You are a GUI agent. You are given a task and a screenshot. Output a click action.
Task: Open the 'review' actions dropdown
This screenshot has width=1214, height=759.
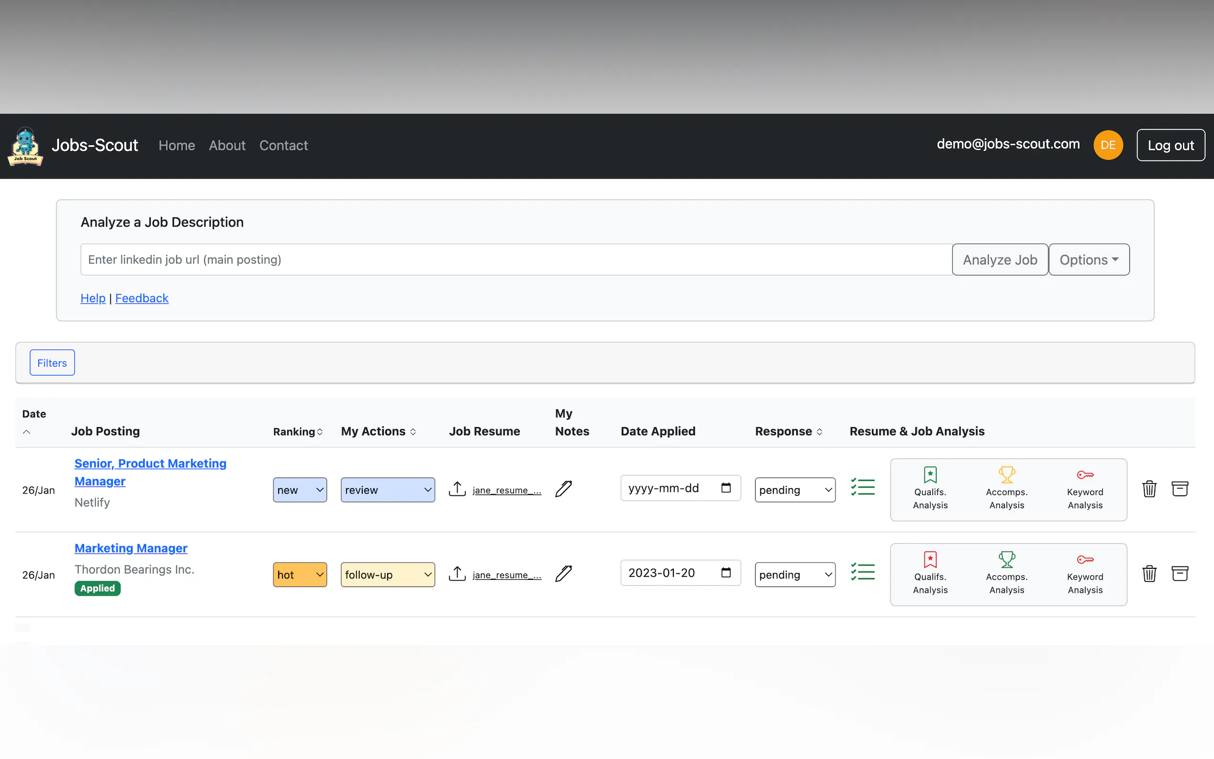[388, 489]
